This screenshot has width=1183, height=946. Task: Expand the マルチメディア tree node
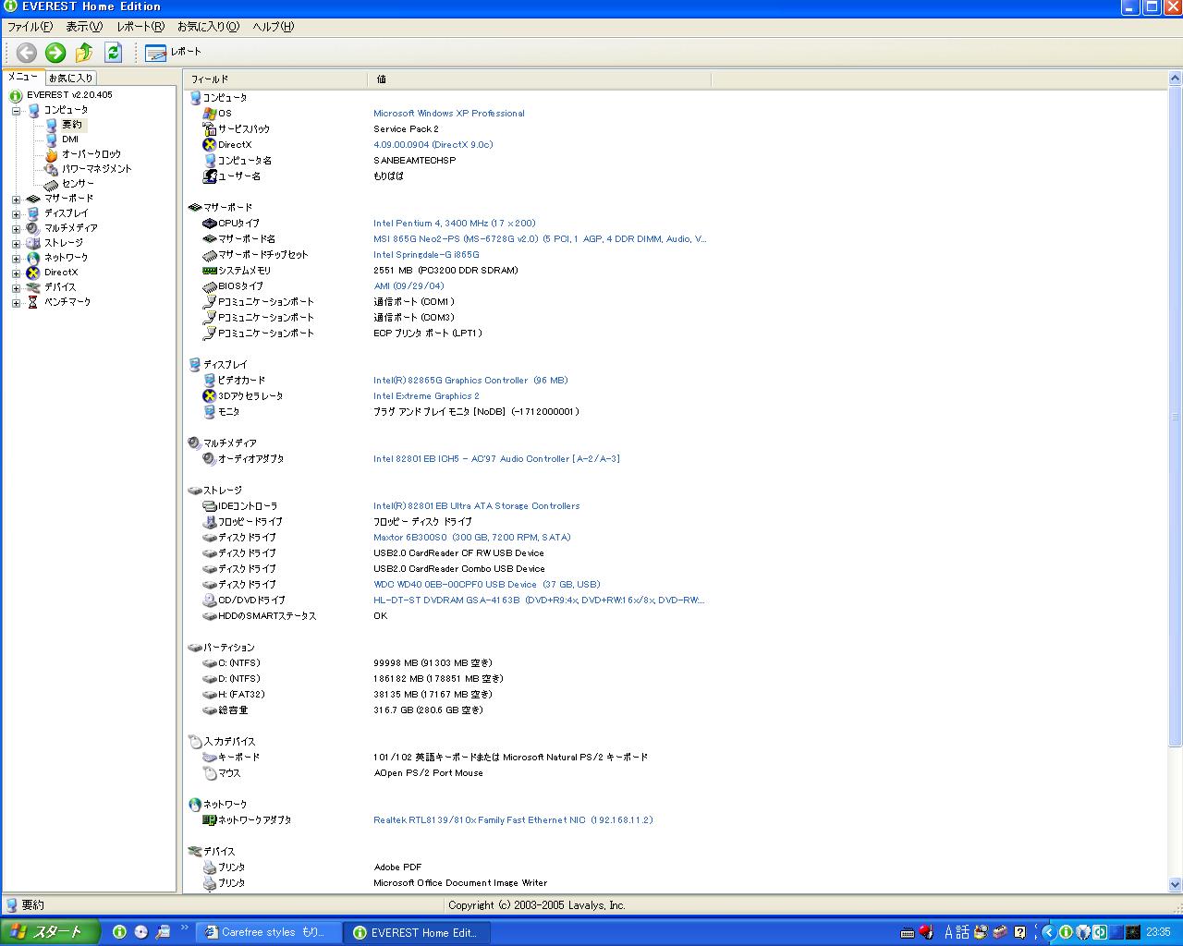point(16,228)
